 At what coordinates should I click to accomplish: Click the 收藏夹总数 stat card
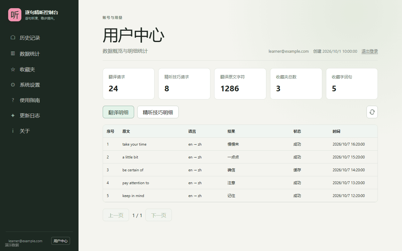click(296, 84)
